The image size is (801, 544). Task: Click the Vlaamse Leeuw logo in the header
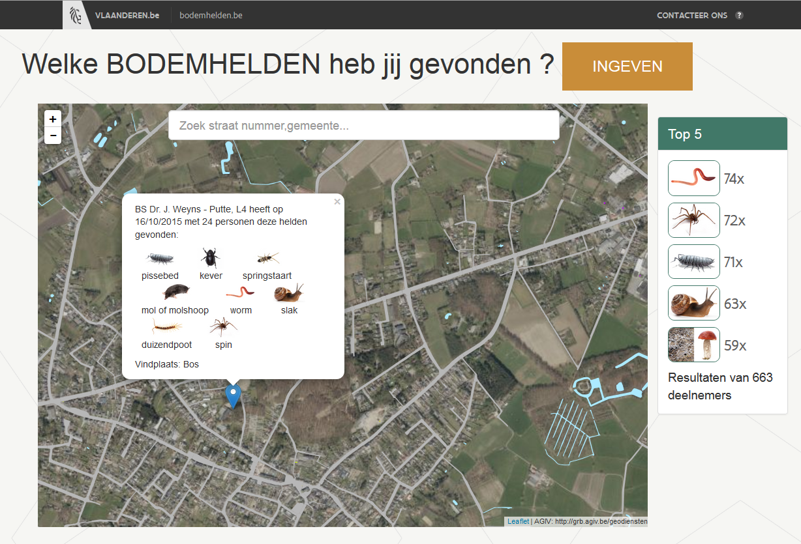pos(76,14)
